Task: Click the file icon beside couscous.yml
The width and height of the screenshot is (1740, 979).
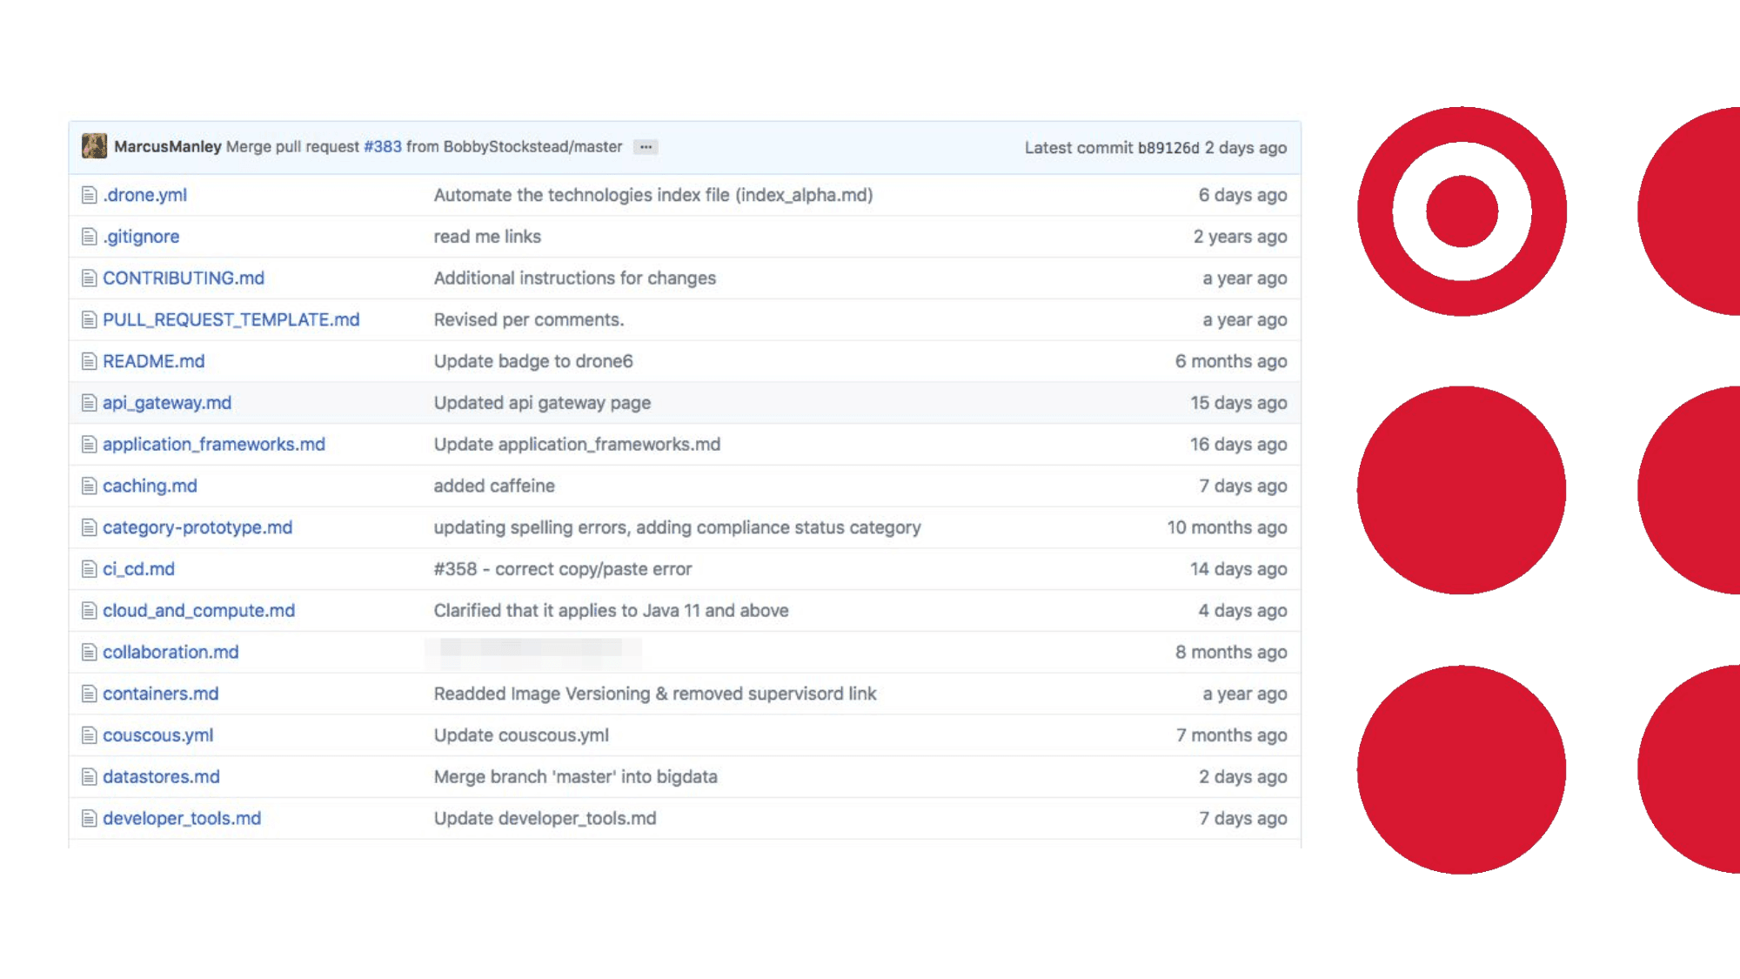Action: click(x=89, y=735)
